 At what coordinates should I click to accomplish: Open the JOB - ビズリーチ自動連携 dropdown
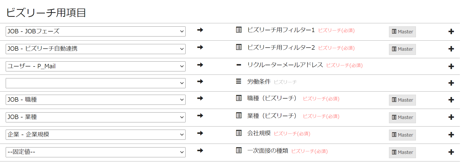[x=95, y=49]
